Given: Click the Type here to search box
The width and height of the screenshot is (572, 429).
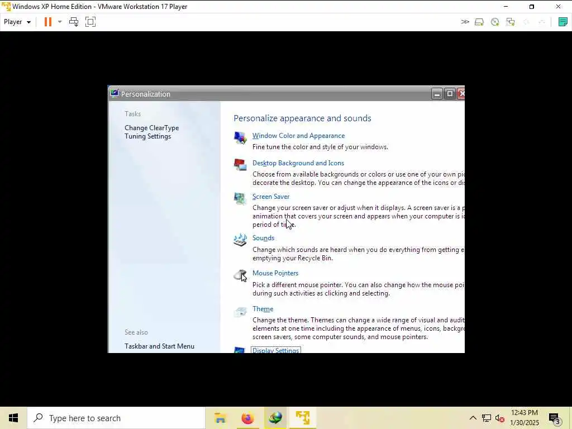Looking at the screenshot, I should point(116,418).
